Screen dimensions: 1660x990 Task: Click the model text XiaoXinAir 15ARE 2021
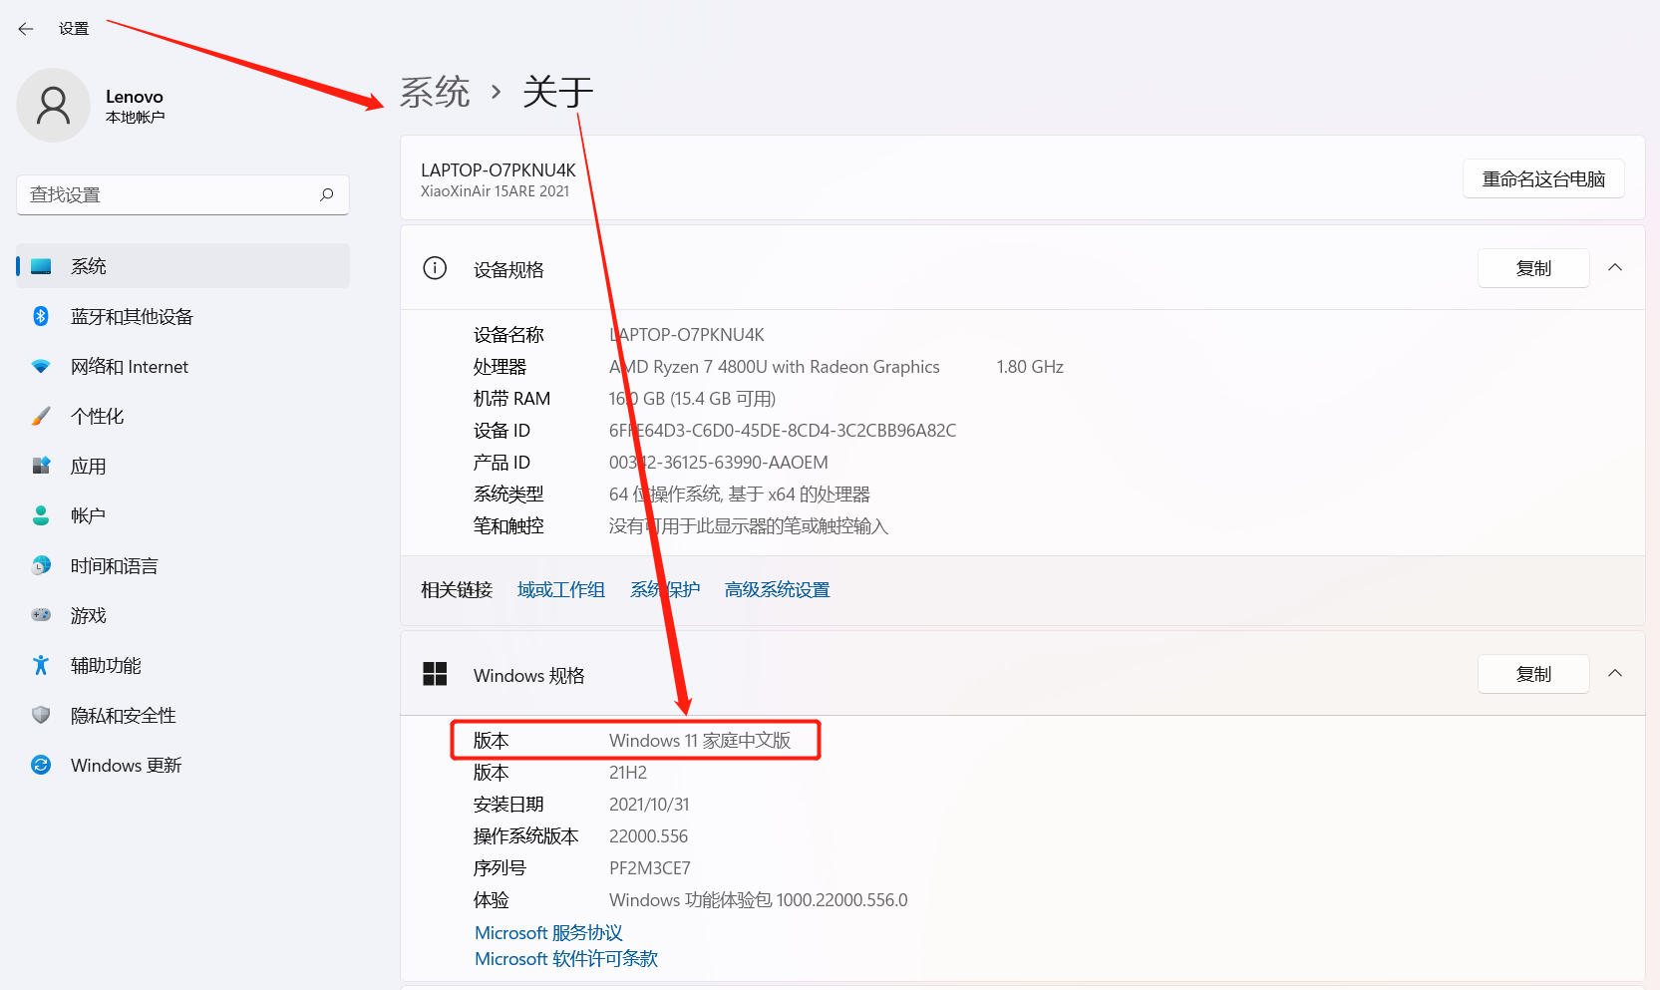[x=496, y=191]
